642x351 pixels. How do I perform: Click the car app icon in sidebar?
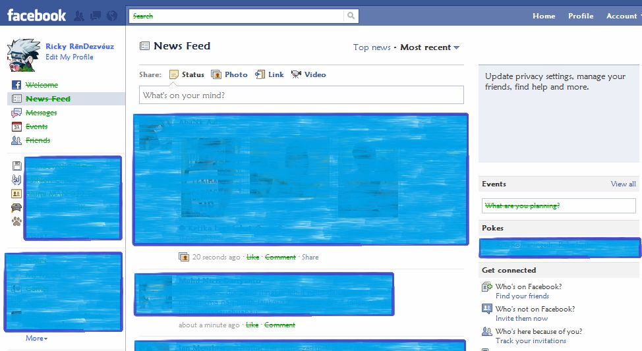(16, 207)
